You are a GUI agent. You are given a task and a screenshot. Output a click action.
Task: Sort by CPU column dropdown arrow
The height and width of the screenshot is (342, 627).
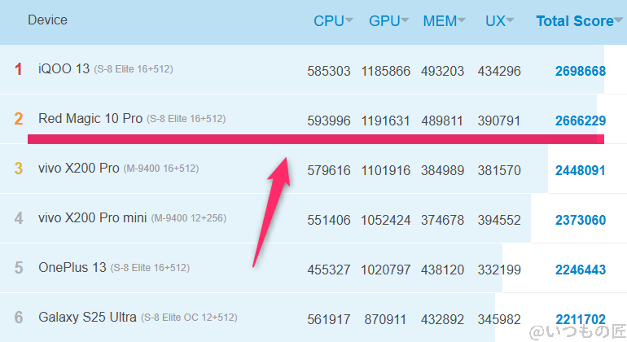click(349, 21)
